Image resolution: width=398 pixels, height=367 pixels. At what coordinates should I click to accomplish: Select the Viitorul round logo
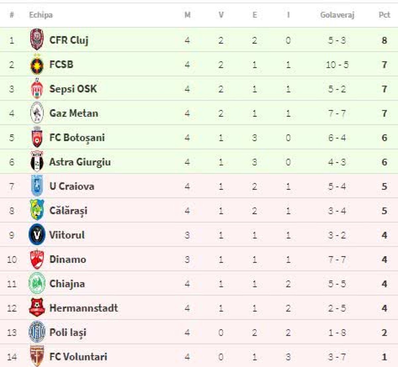click(37, 235)
